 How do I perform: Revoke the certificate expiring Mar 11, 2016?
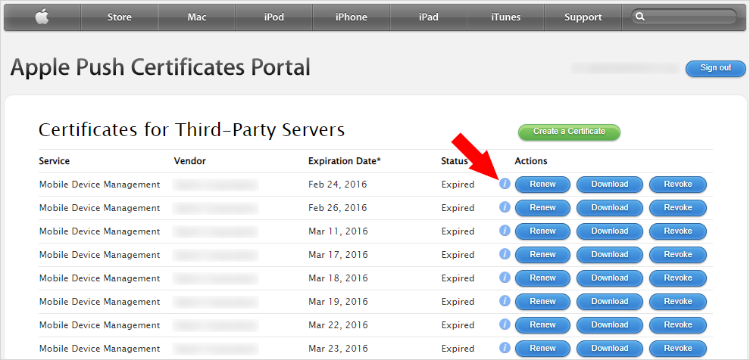678,231
